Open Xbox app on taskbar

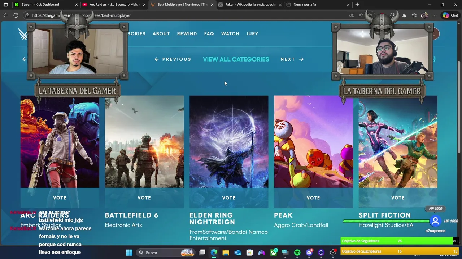point(274,253)
